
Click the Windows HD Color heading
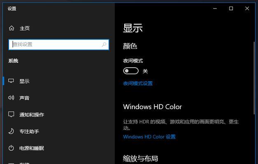152,107
